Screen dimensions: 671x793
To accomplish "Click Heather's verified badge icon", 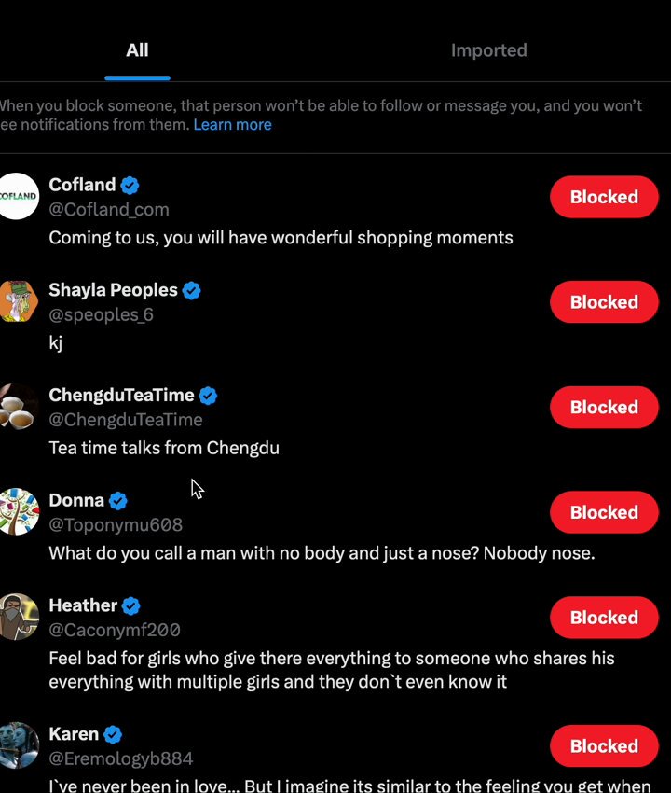I will pos(130,605).
